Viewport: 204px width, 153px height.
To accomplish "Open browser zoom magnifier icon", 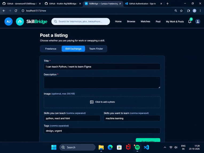I will point(176,11).
